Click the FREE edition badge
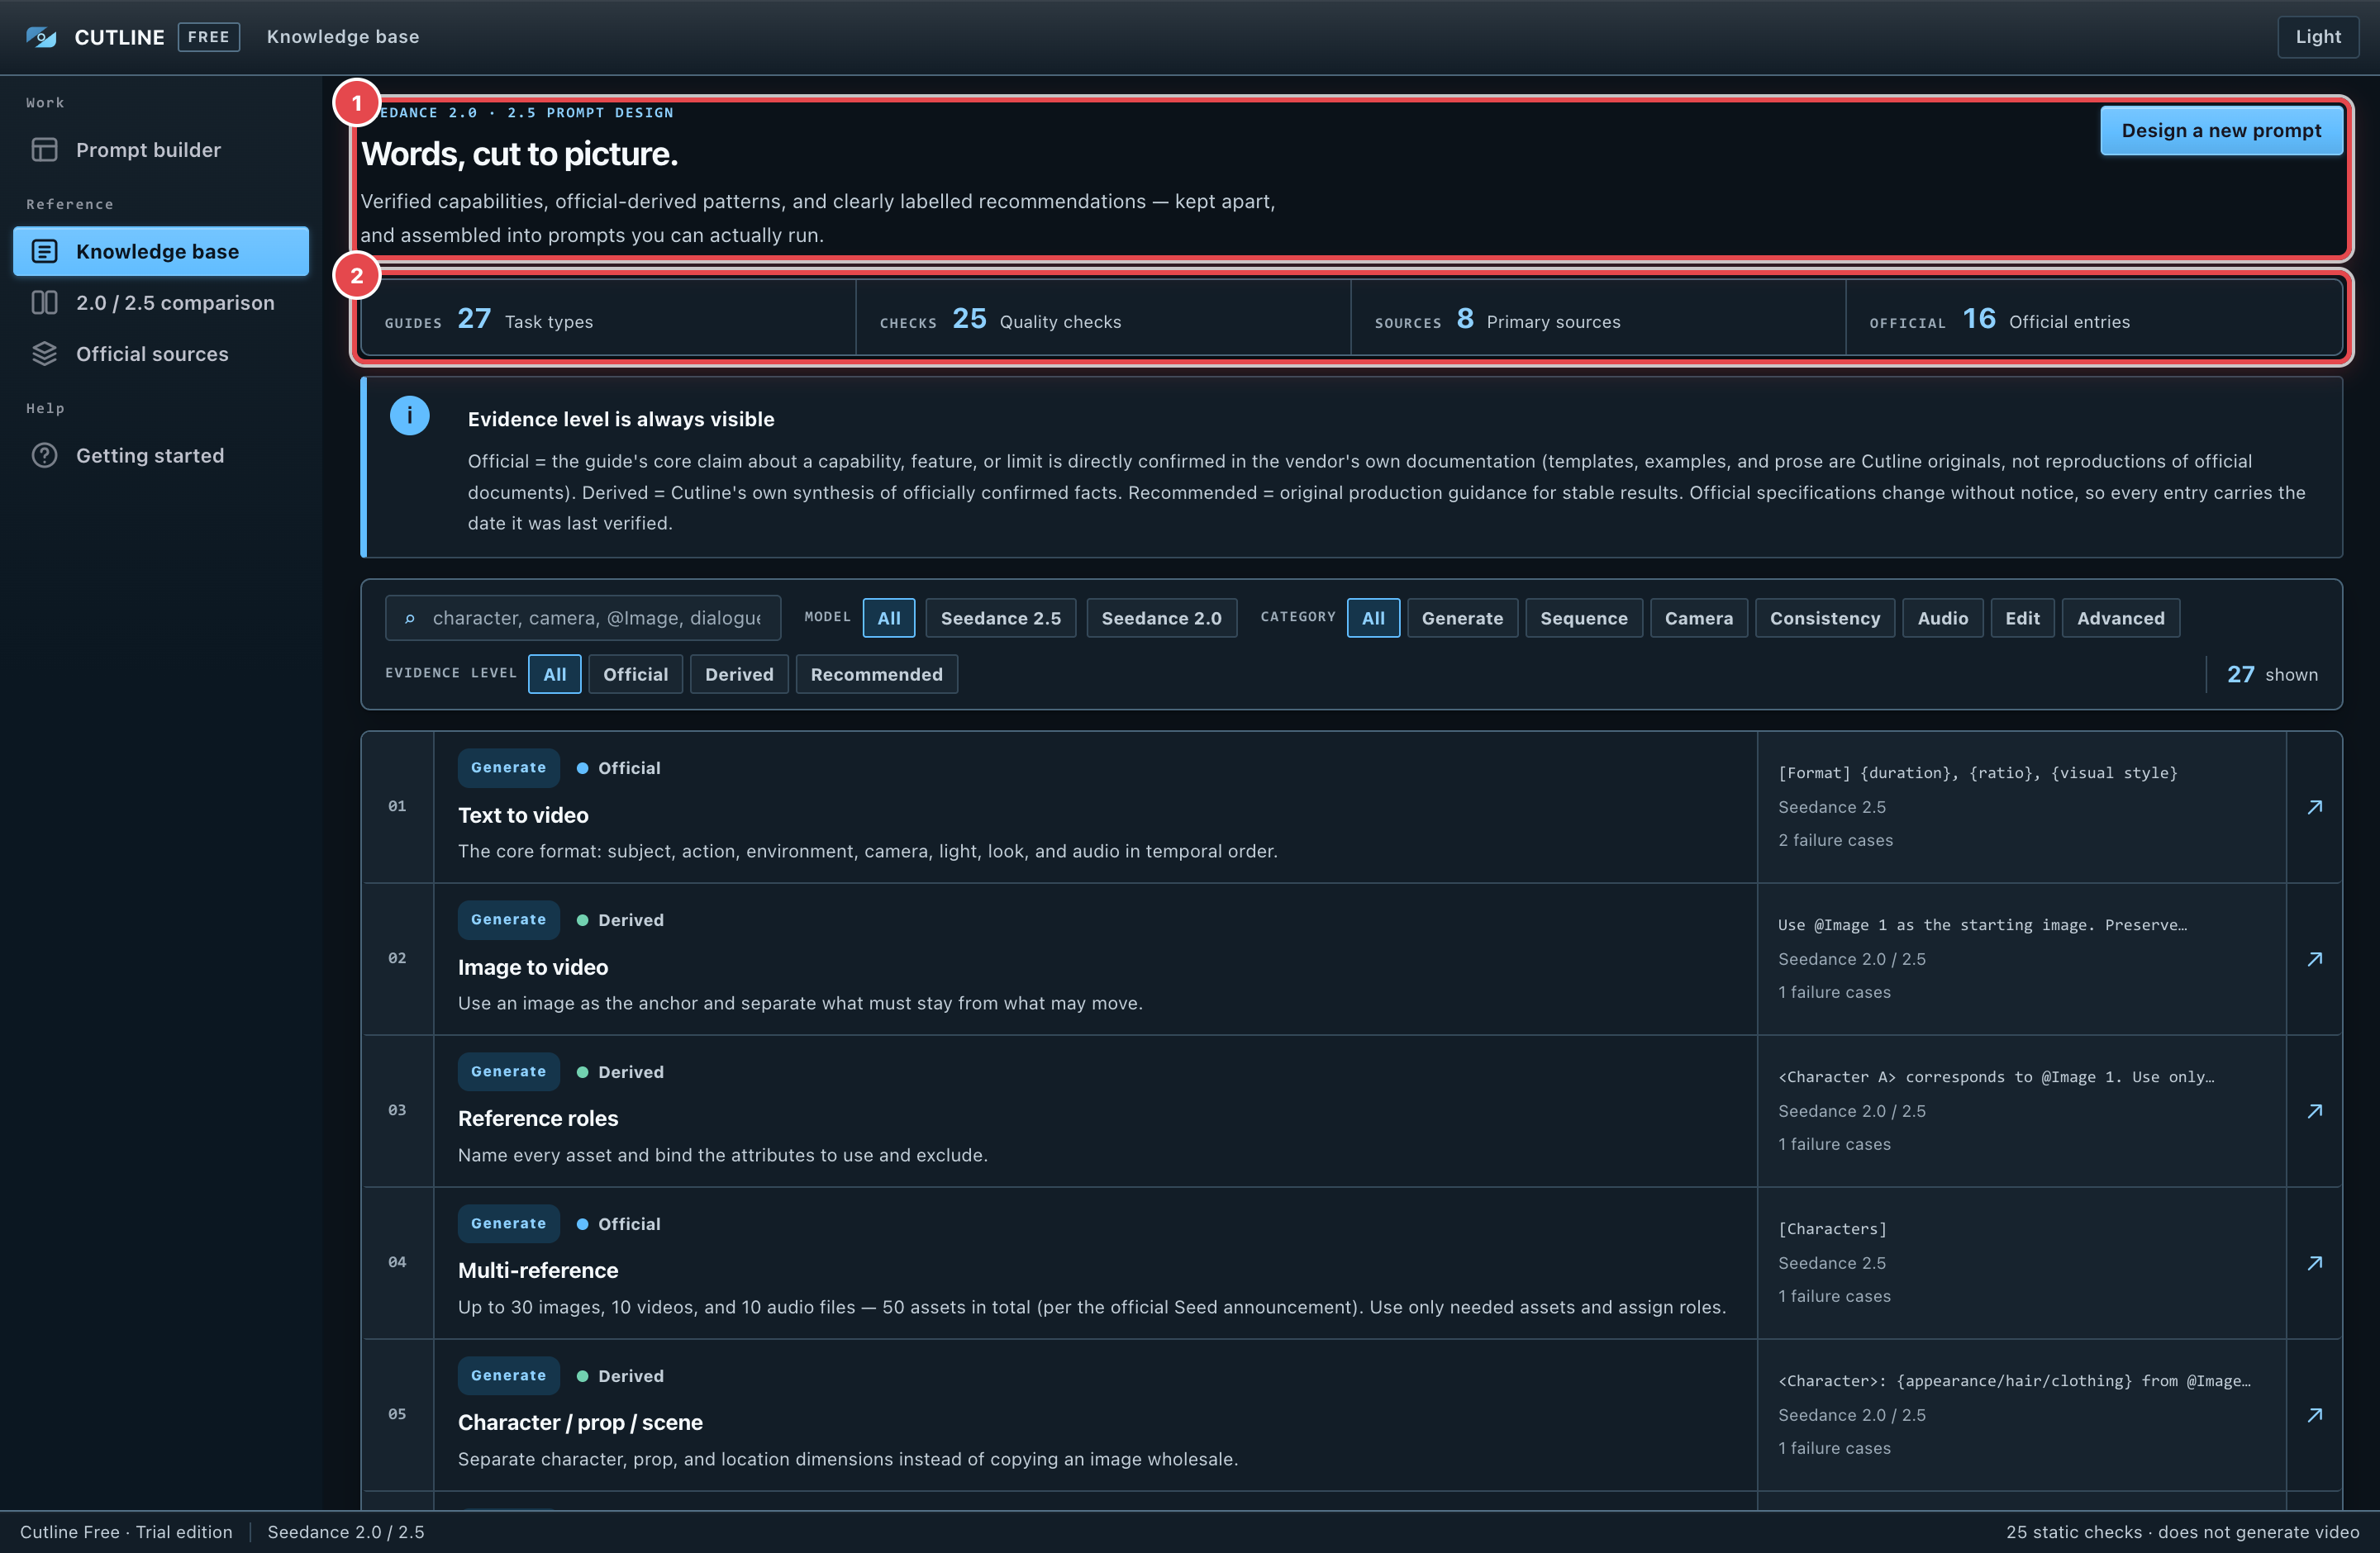Screen dimensions: 2380x1553 point(208,37)
